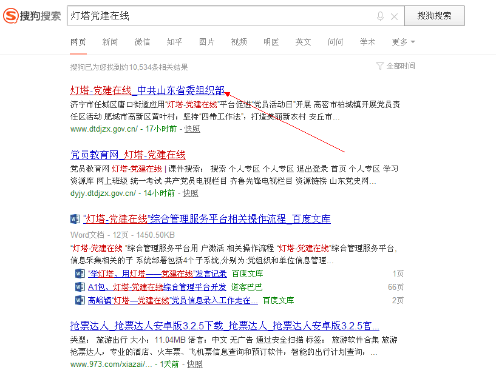Click the Sogou logo icon
Image resolution: width=496 pixels, height=373 pixels.
[12, 16]
